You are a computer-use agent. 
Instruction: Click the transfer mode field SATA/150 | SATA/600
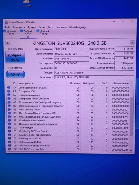(x=71, y=63)
